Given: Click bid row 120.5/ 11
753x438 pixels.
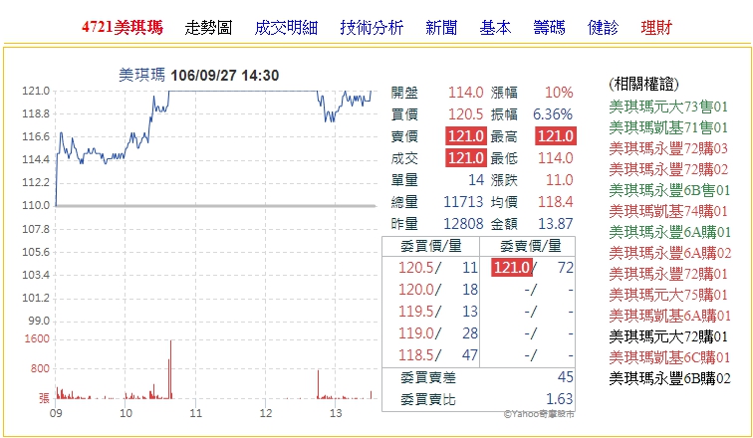Looking at the screenshot, I should click(438, 268).
